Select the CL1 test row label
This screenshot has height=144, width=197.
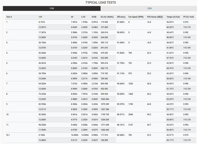[8, 135]
